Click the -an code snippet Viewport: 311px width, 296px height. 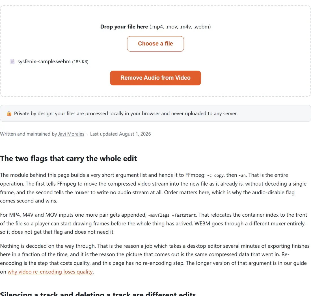coord(242,175)
